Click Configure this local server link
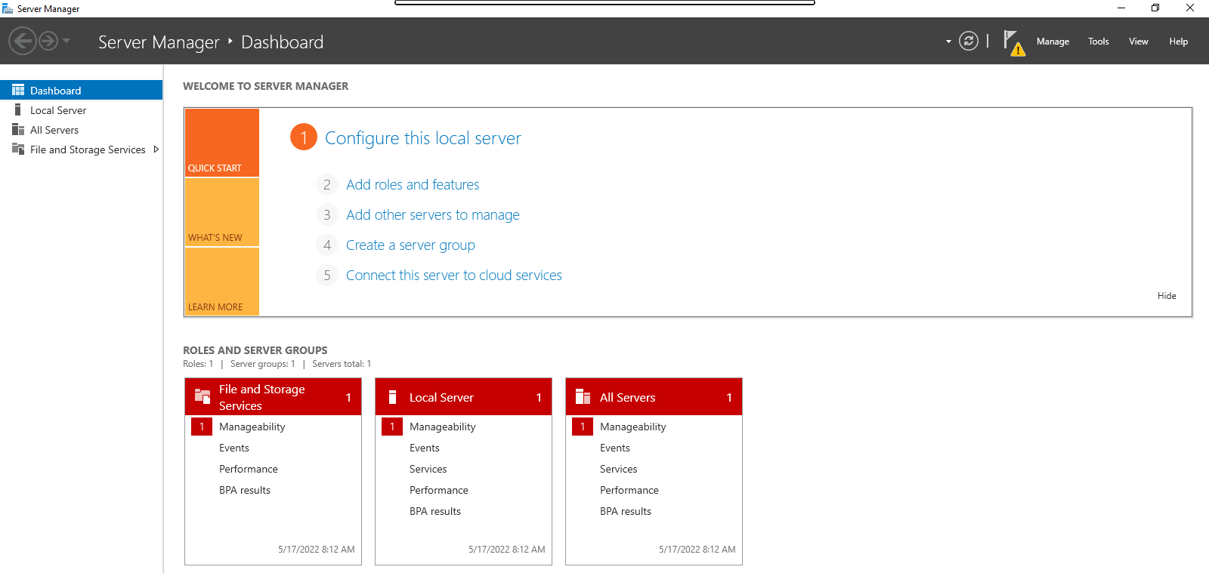Viewport: 1209px width, 573px height. 423,138
